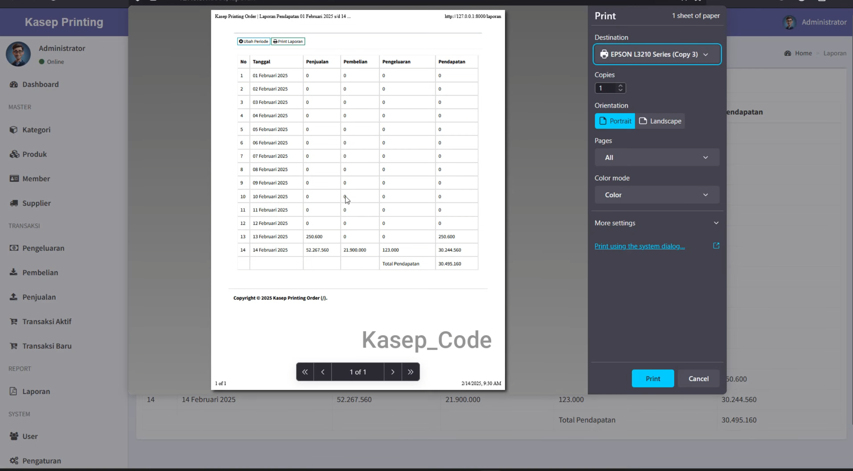
Task: Click Laporan in the breadcrumb
Action: click(x=835, y=53)
